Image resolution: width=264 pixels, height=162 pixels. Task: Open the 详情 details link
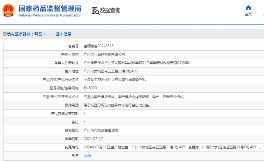tap(87, 156)
